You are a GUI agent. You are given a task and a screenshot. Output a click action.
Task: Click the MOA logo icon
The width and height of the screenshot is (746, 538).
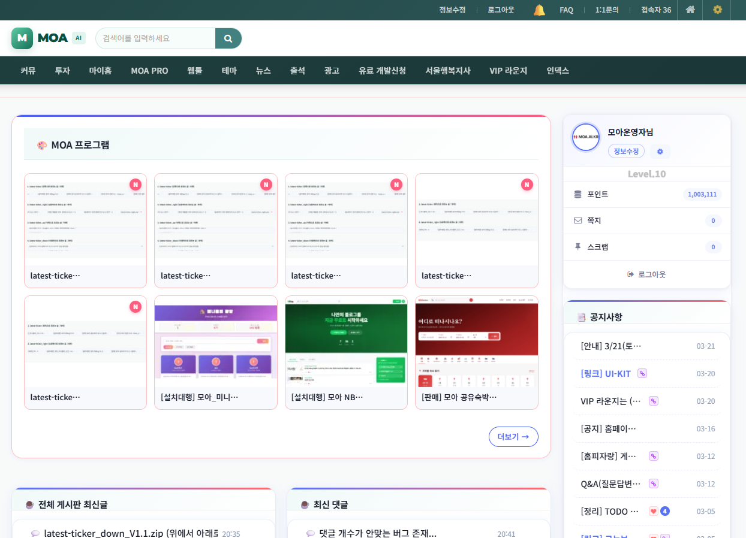point(22,38)
